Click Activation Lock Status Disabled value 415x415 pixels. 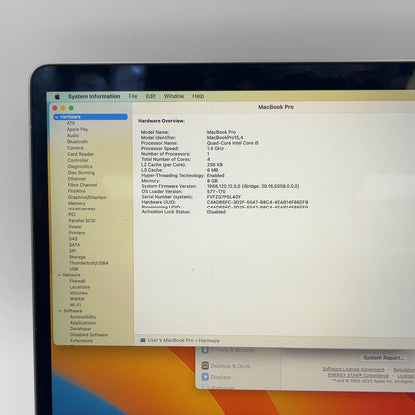(216, 212)
